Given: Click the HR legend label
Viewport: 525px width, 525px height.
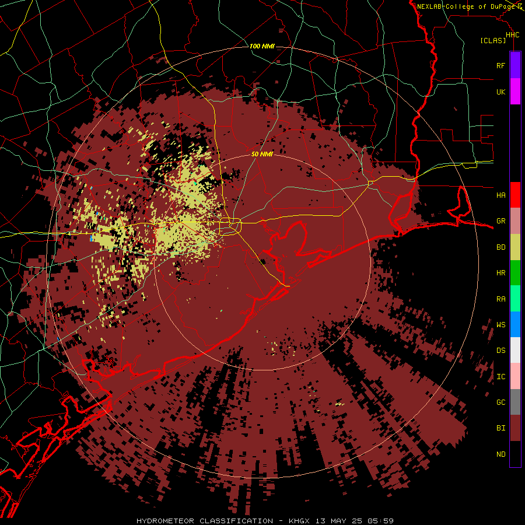Looking at the screenshot, I should coord(501,273).
